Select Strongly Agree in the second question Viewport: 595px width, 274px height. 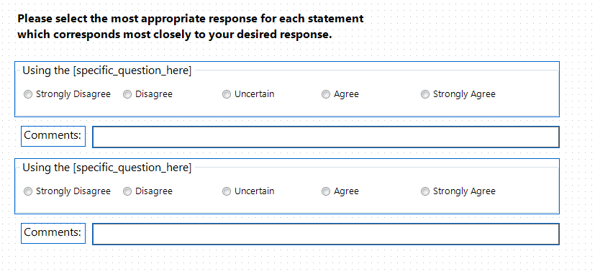425,191
